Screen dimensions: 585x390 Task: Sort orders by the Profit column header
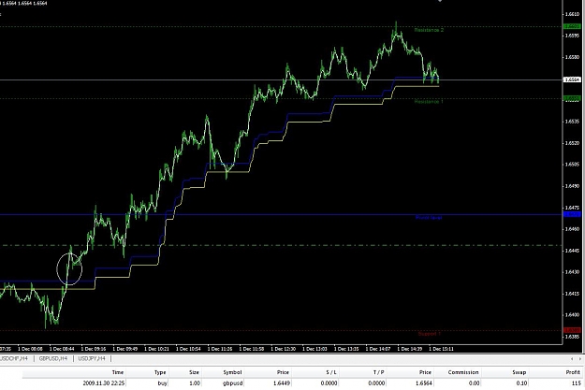coord(573,372)
